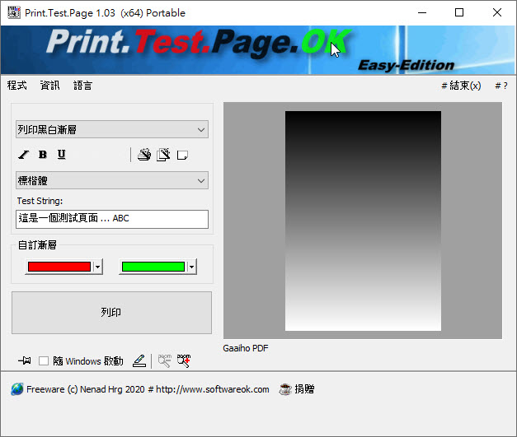Click the # ? help menu item
This screenshot has height=437, width=517.
click(x=501, y=86)
